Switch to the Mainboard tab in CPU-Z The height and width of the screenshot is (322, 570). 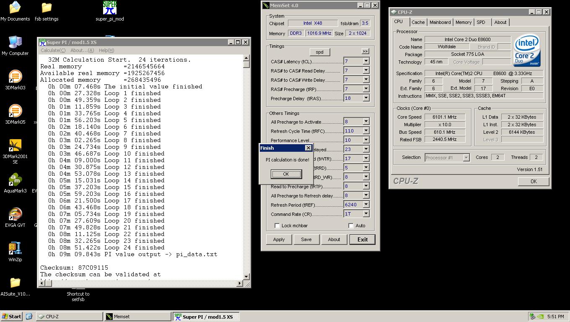click(440, 22)
